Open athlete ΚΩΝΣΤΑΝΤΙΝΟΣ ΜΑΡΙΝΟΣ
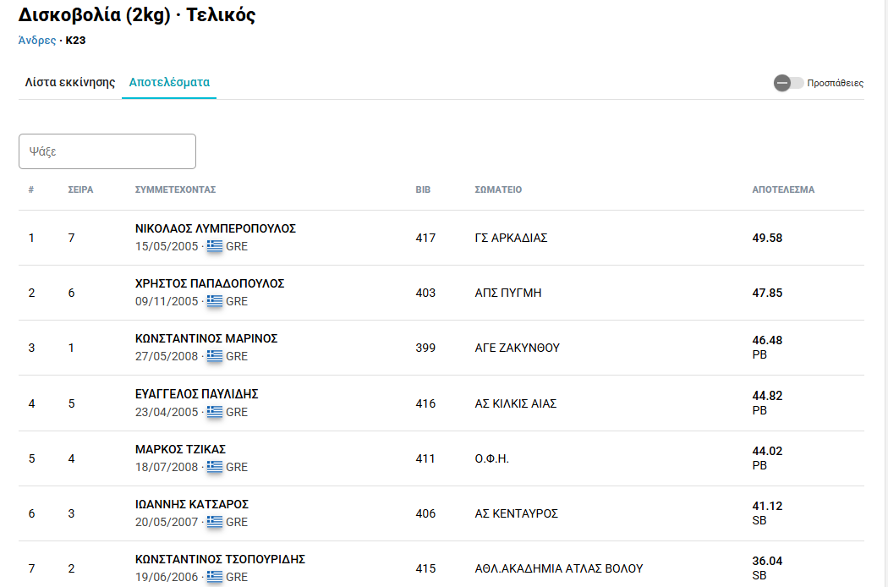Viewport: 888px width, 587px height. pos(206,338)
